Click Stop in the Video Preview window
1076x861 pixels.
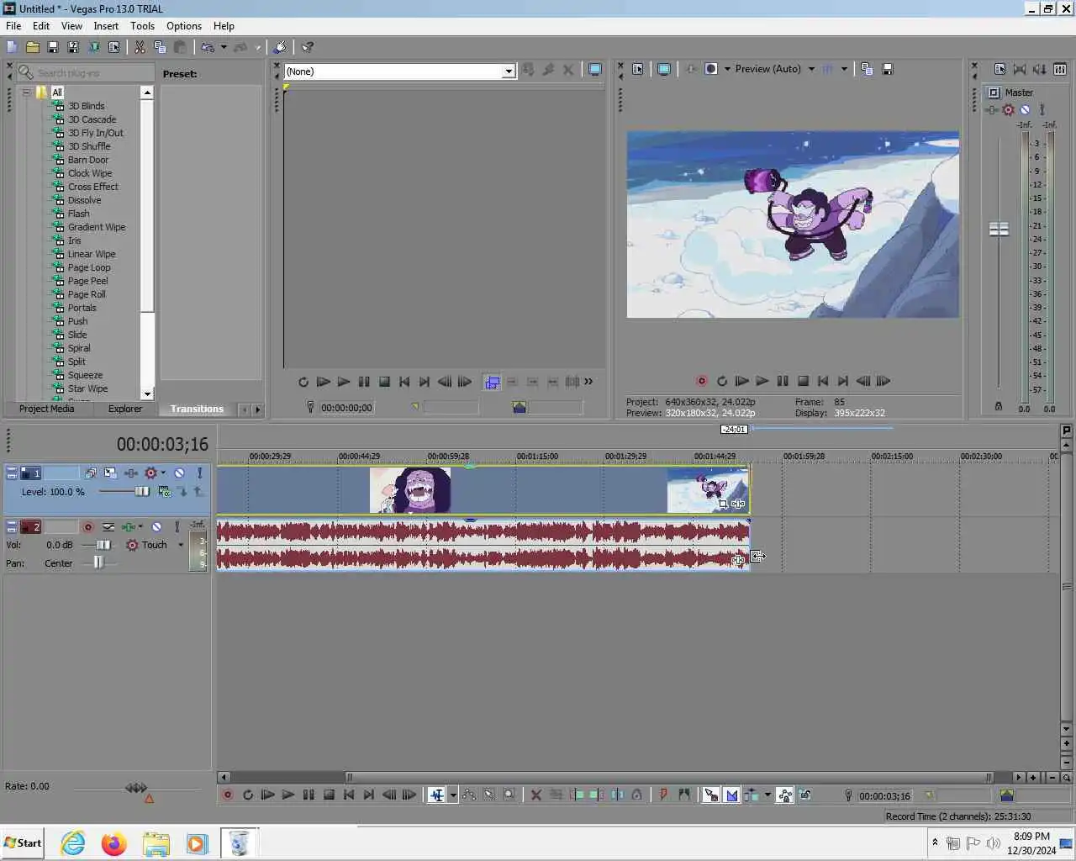[803, 381]
